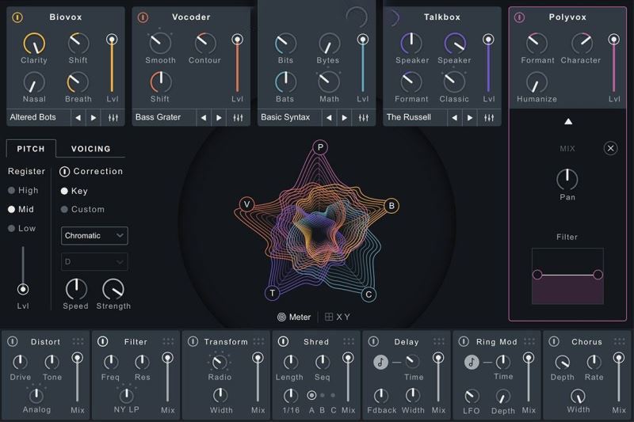
Task: Switch visualizer to X Y view
Action: click(x=338, y=317)
